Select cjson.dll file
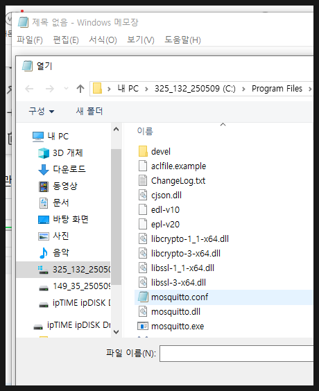This screenshot has width=319, height=391. 166,195
